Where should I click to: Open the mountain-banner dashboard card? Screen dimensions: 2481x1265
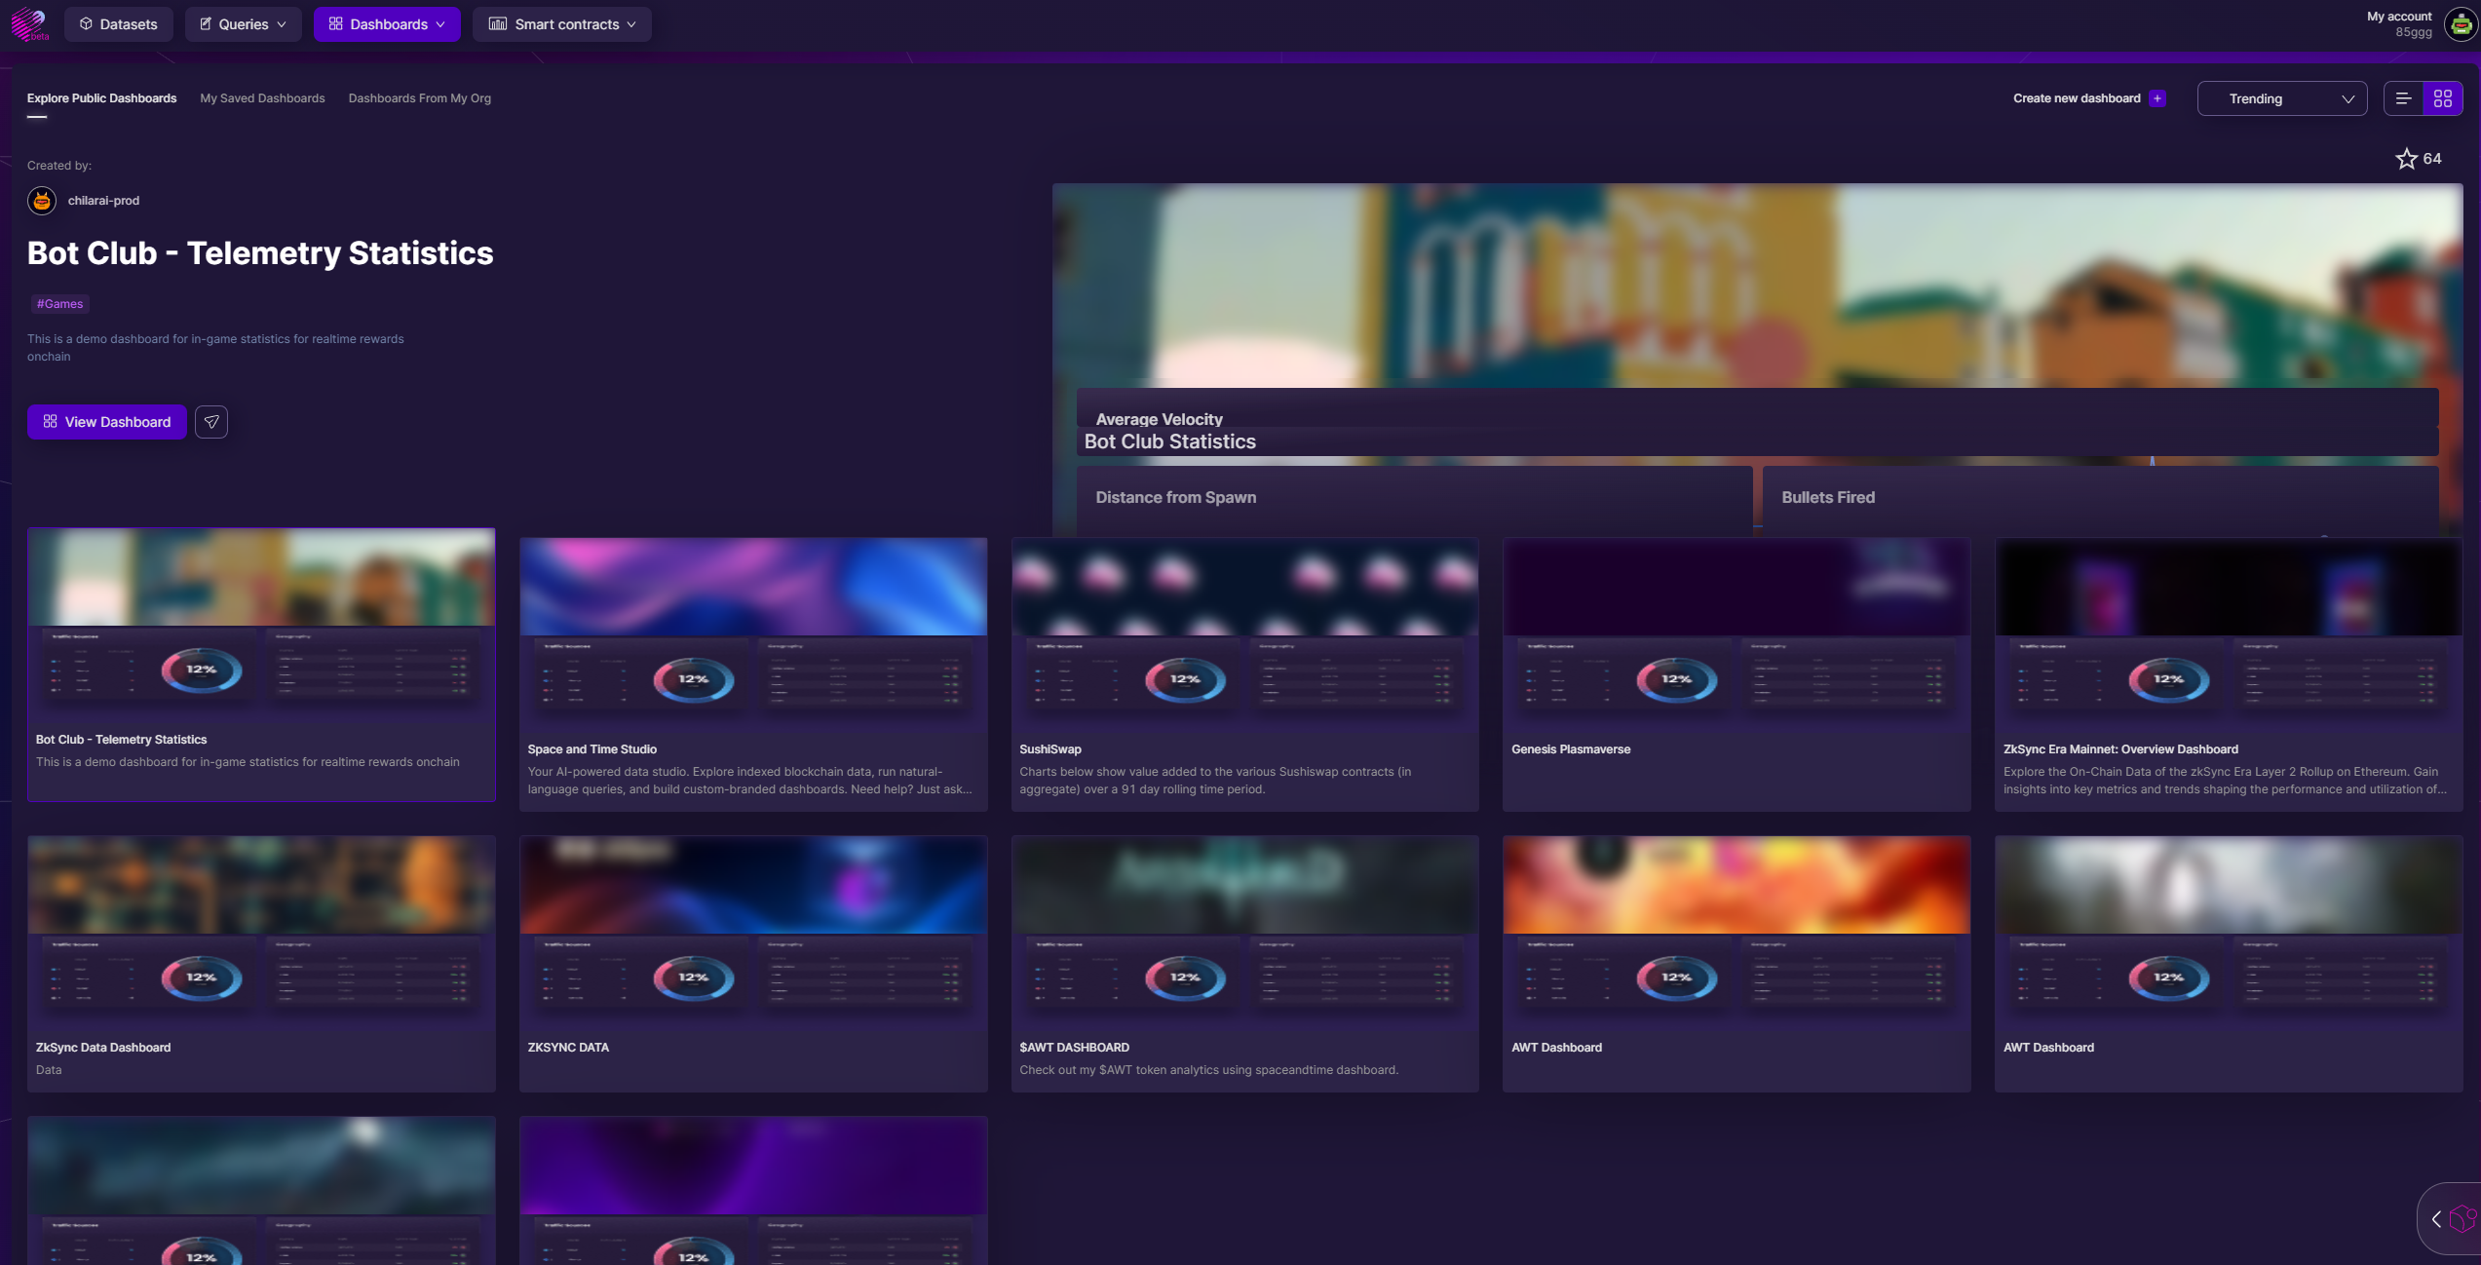click(x=261, y=1191)
